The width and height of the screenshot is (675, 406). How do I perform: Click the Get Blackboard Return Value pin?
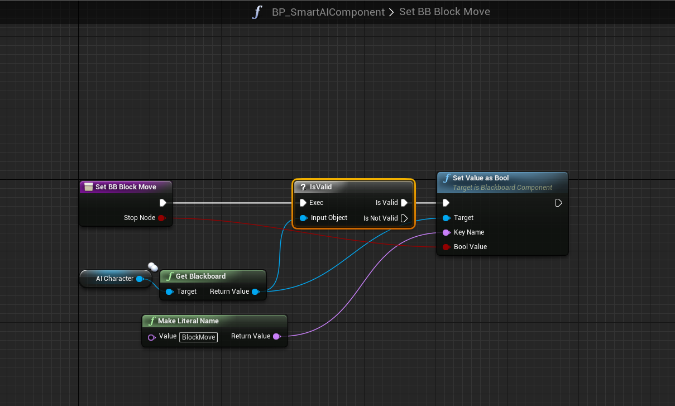click(255, 292)
